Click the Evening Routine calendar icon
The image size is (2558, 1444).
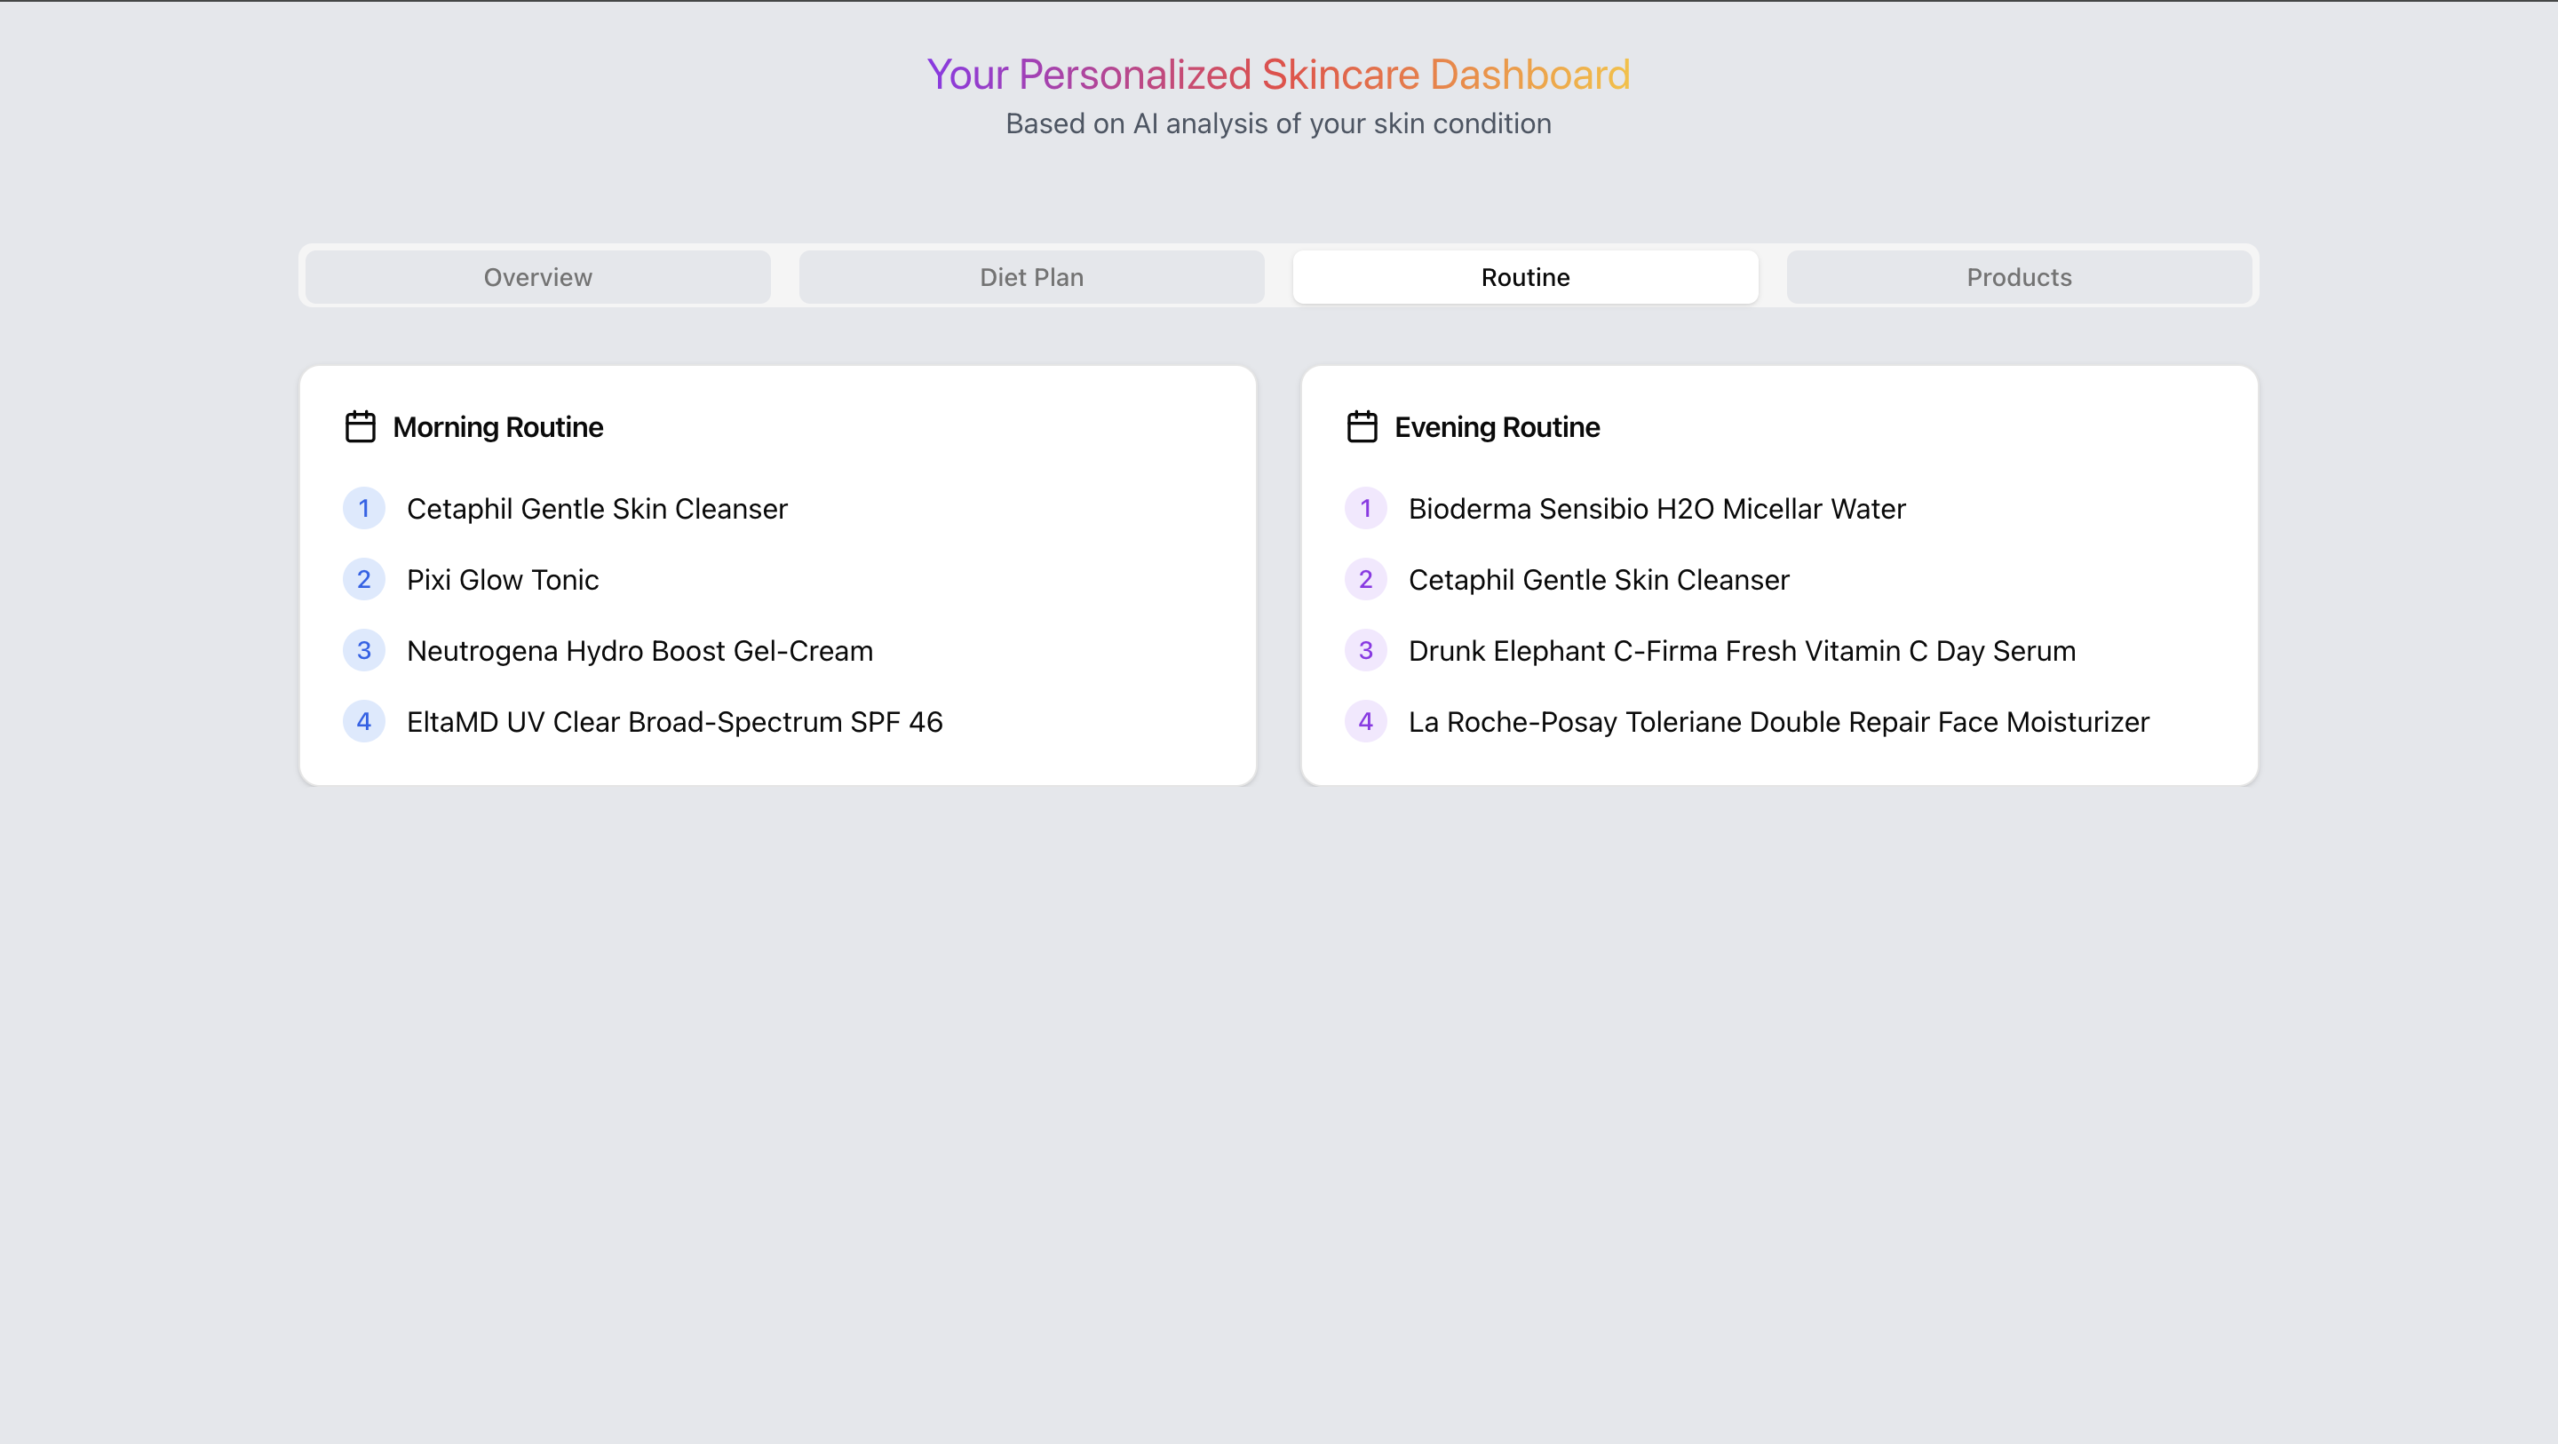1362,427
